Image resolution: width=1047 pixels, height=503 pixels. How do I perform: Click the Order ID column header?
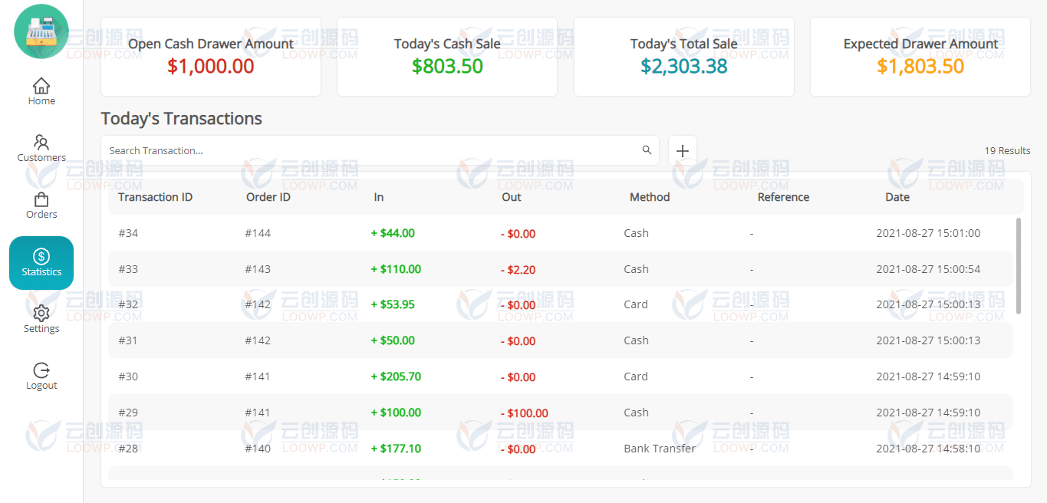(268, 197)
